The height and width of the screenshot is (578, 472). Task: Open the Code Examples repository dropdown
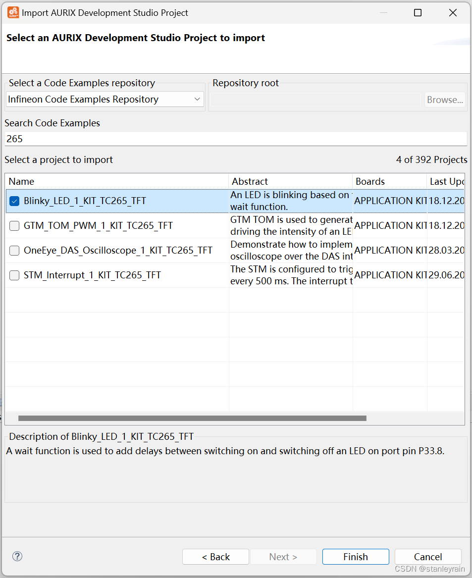click(105, 99)
